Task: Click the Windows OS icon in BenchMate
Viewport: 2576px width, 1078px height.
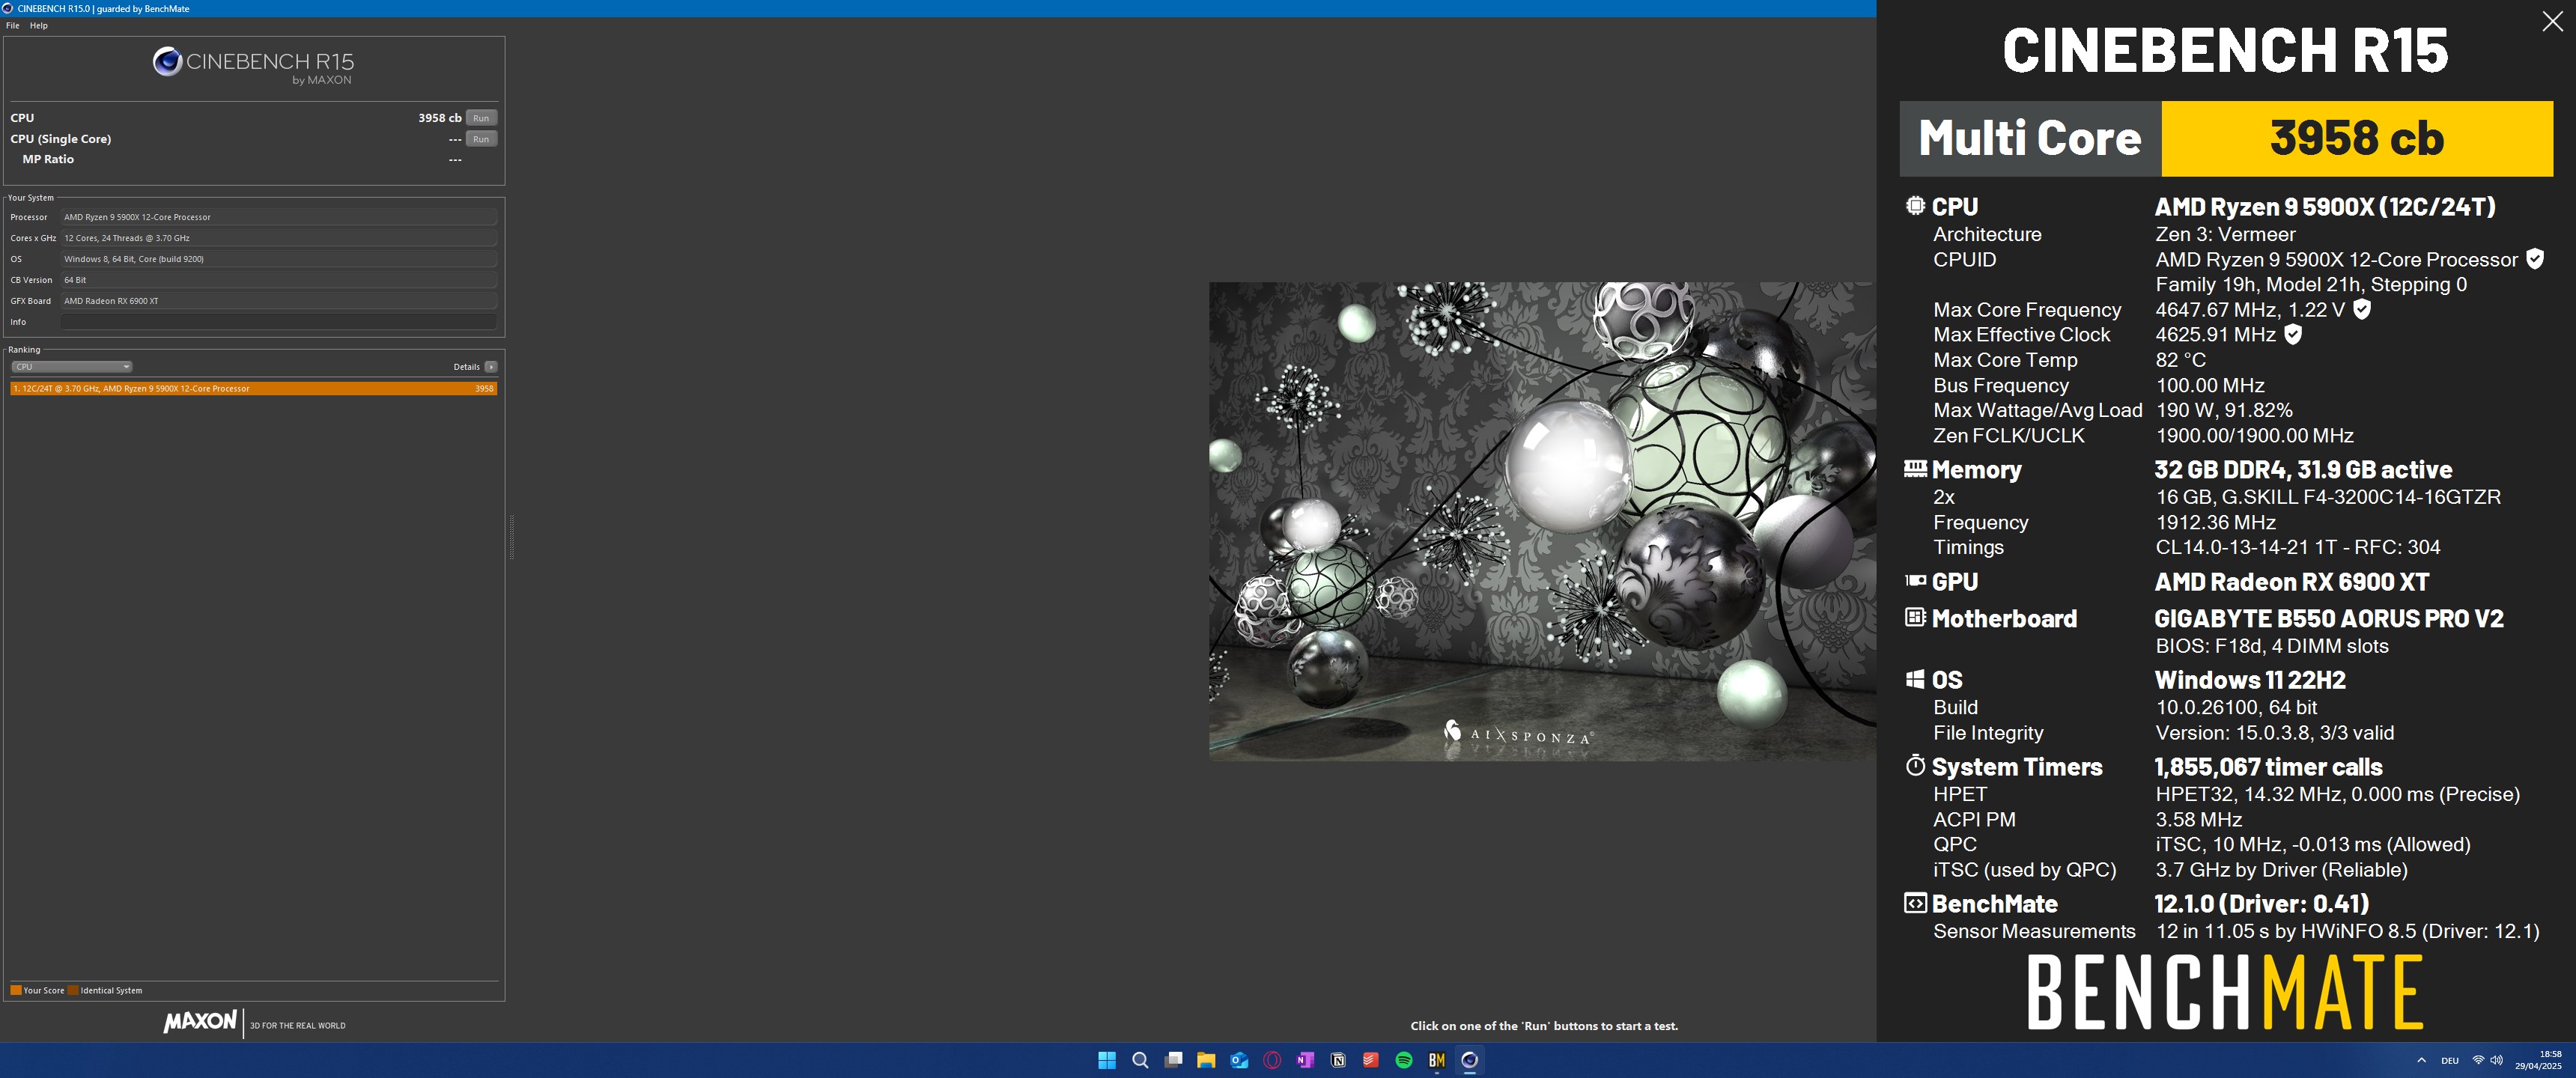Action: [x=1915, y=679]
